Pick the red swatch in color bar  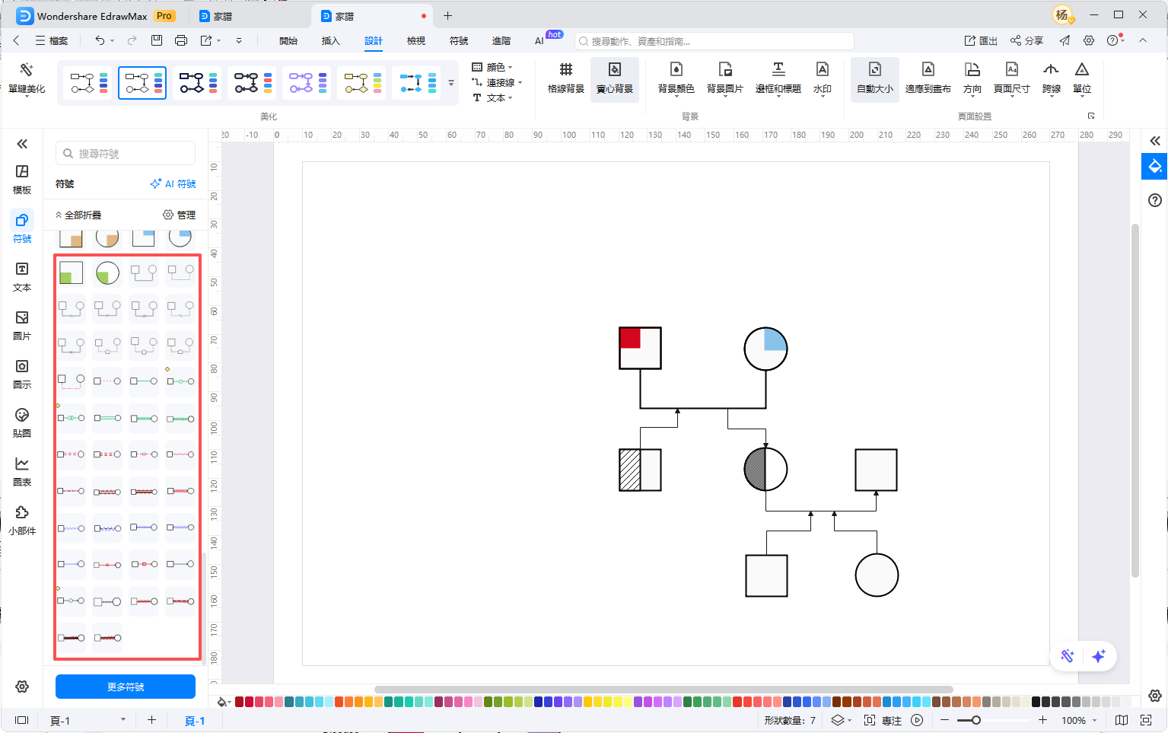tap(240, 702)
